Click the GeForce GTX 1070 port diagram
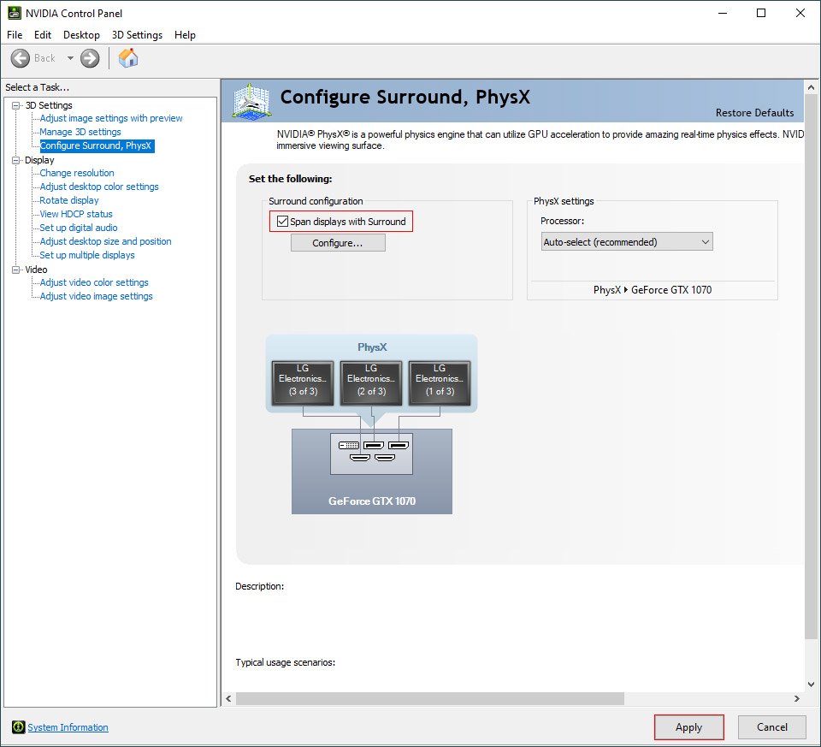The width and height of the screenshot is (821, 747). click(371, 453)
